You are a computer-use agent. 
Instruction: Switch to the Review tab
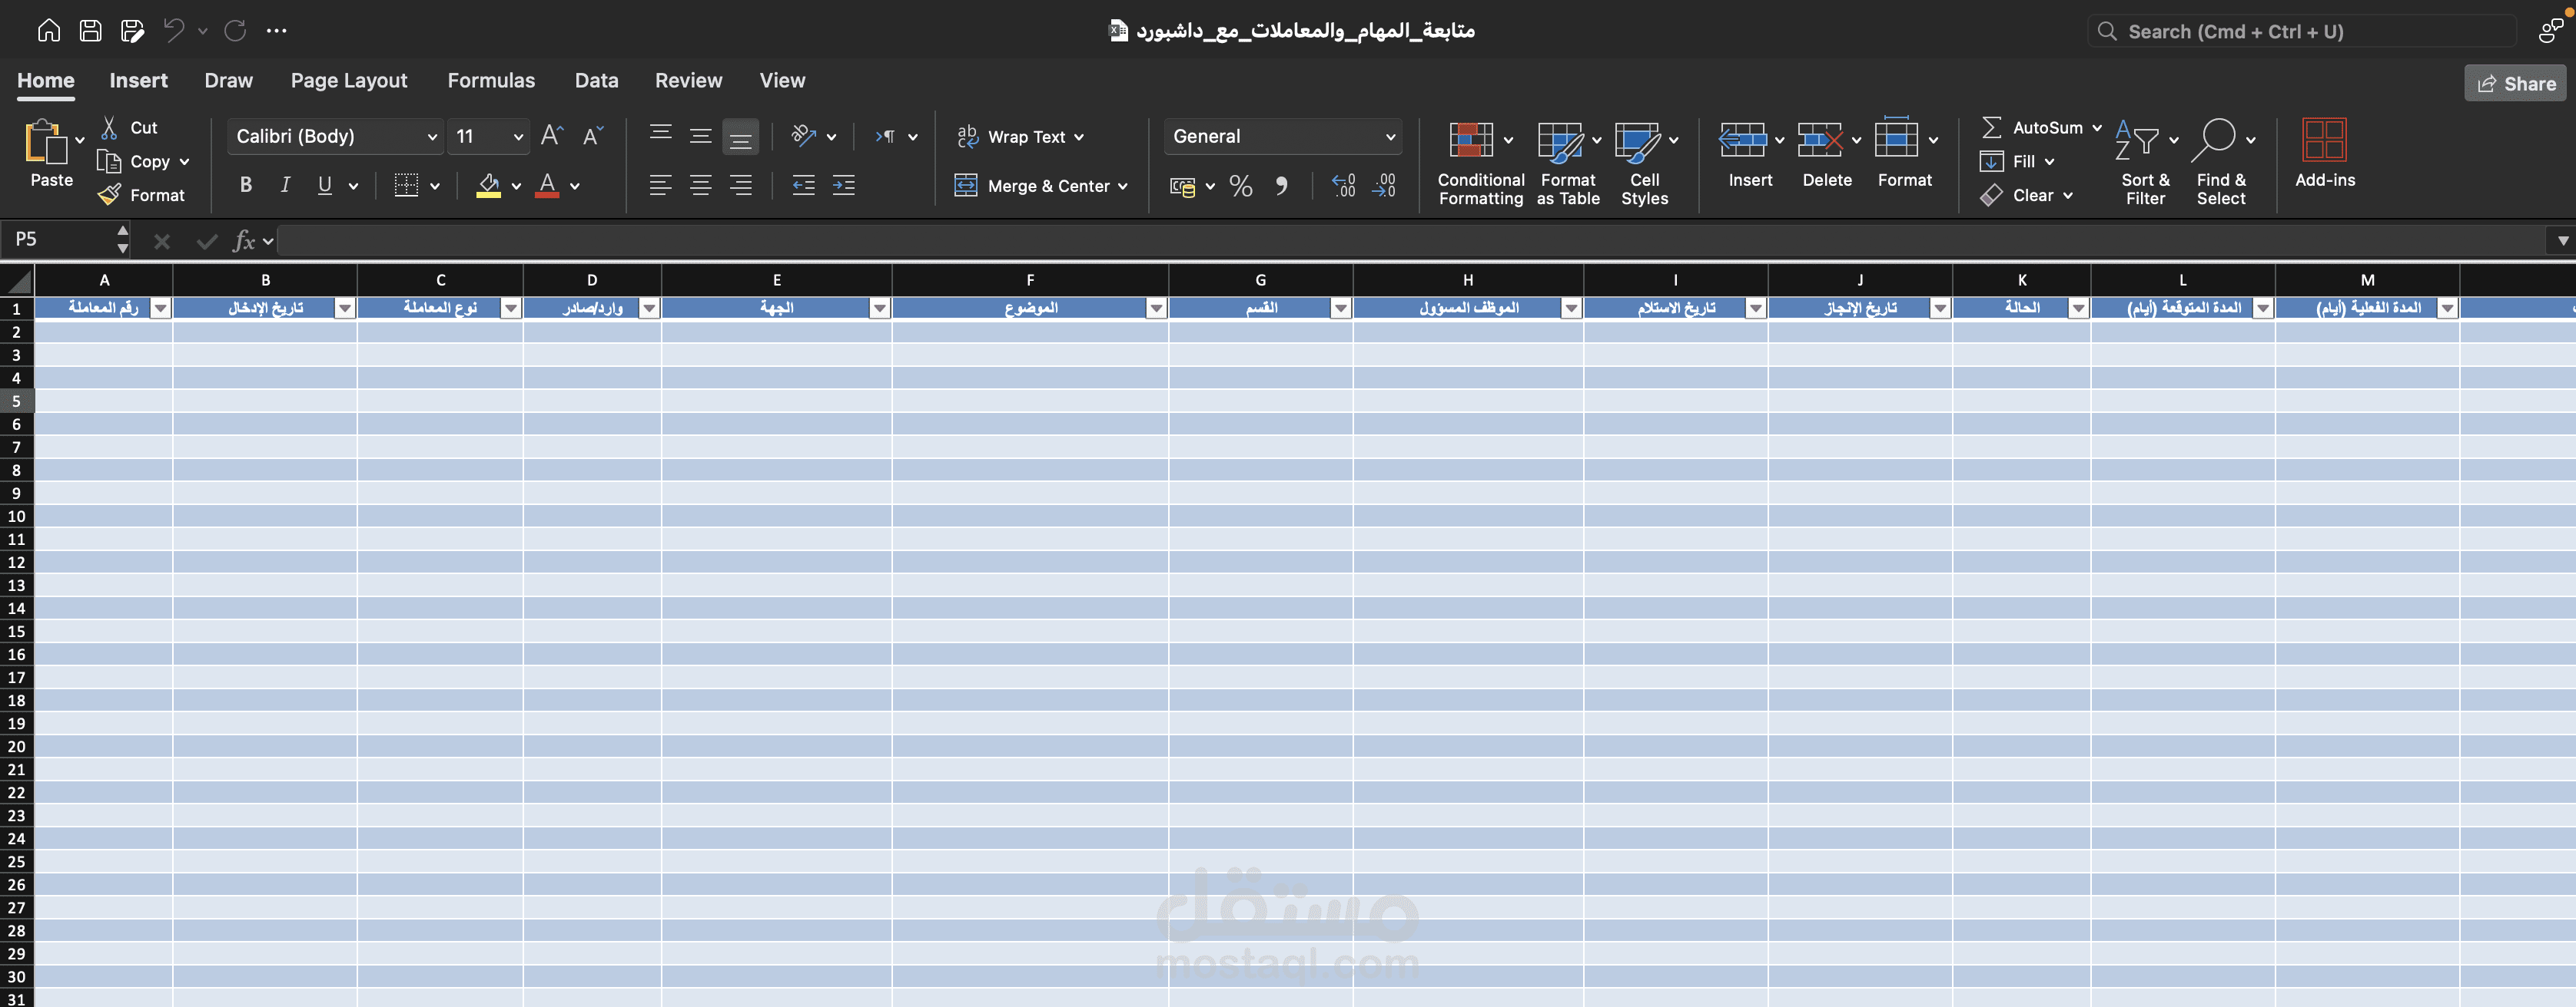click(688, 80)
